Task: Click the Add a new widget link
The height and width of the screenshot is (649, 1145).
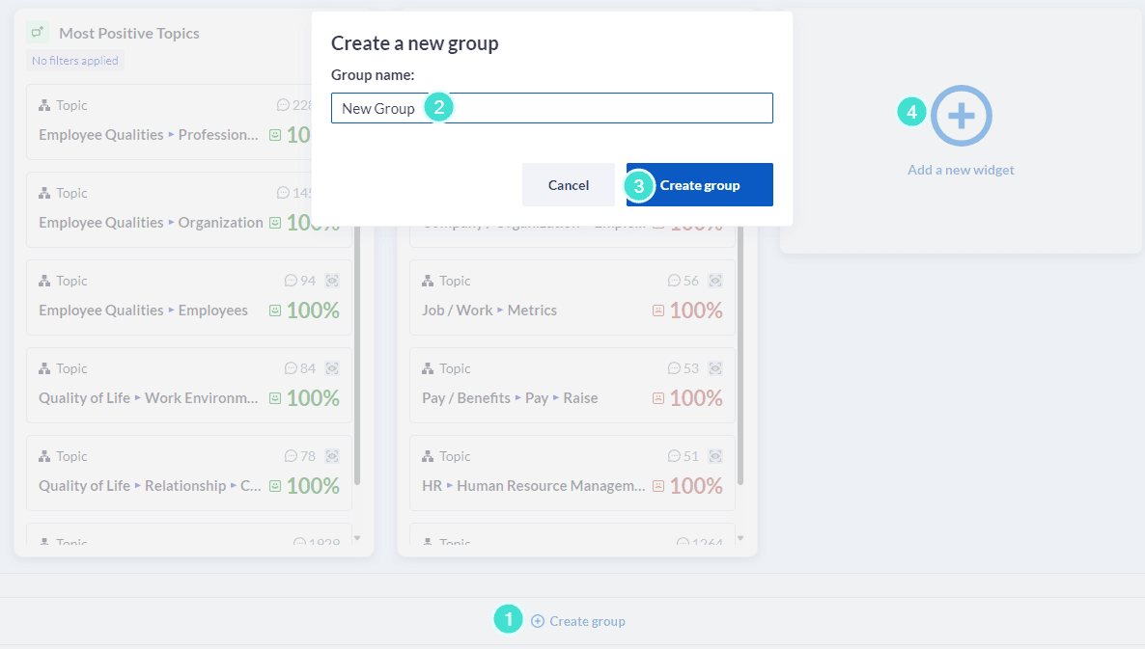Action: pos(961,170)
